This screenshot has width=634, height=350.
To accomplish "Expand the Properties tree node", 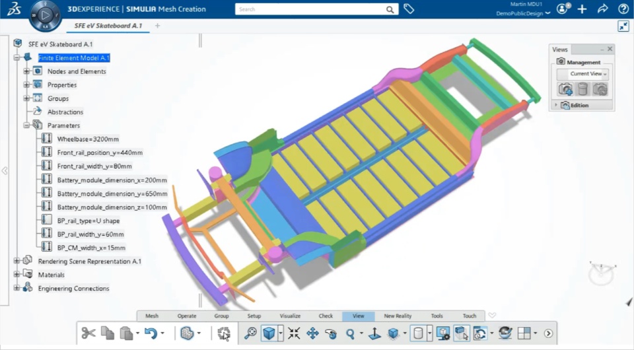I will point(26,85).
